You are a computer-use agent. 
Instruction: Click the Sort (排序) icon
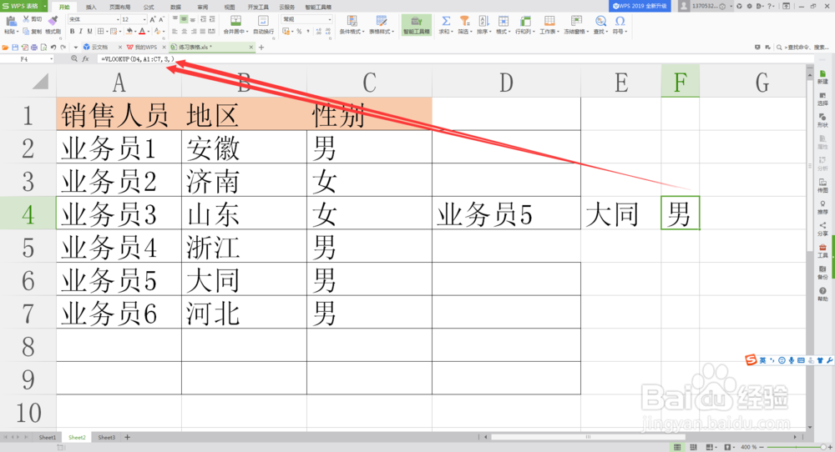(483, 22)
